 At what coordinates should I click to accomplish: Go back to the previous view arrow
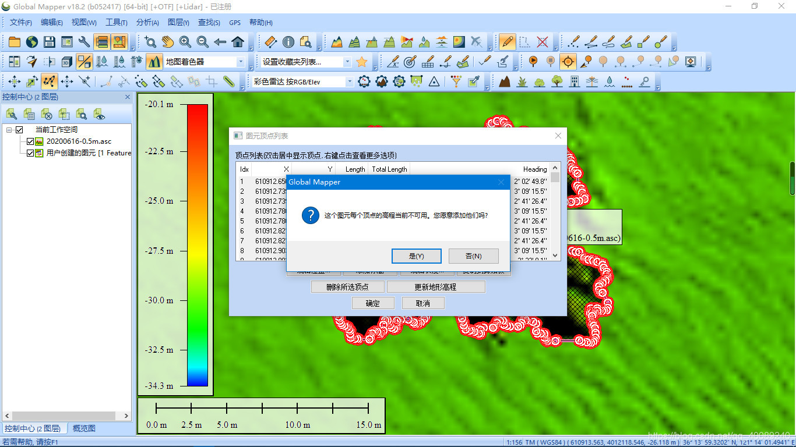point(220,42)
